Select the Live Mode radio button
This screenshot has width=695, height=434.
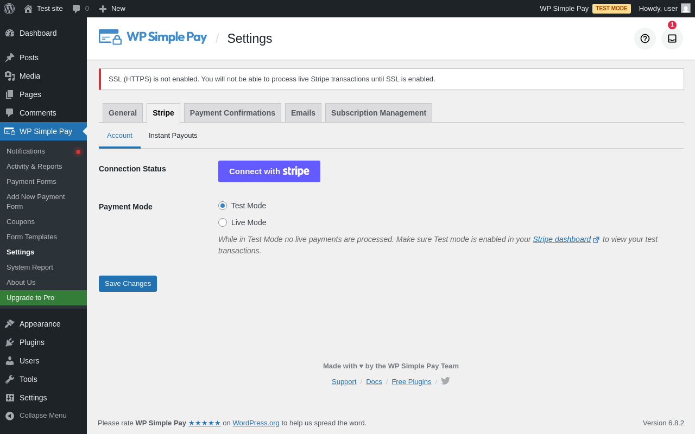tap(223, 222)
